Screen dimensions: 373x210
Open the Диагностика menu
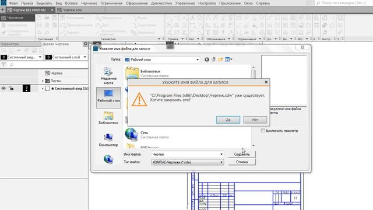pos(161,3)
